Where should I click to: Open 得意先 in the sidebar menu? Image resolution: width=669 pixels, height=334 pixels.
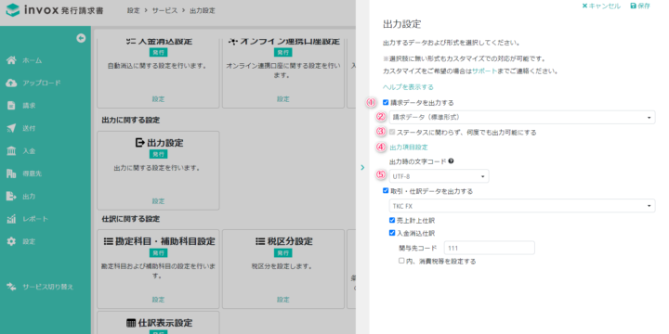point(33,173)
